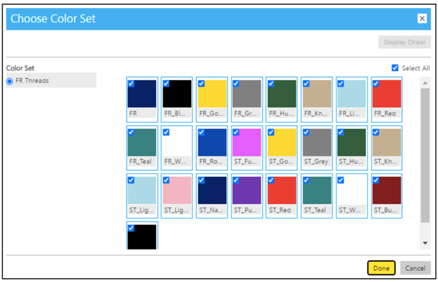Uncheck the FR_Go yellow swatch checkbox
This screenshot has width=438, height=282.
(x=201, y=84)
